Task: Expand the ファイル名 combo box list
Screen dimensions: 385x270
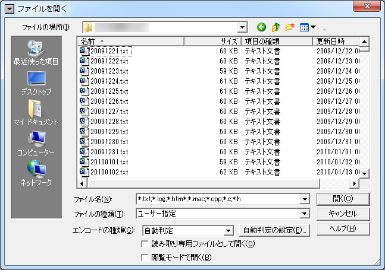Action: 305,199
